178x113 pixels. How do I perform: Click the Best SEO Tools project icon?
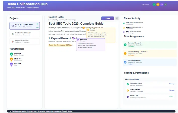(x=13, y=26)
